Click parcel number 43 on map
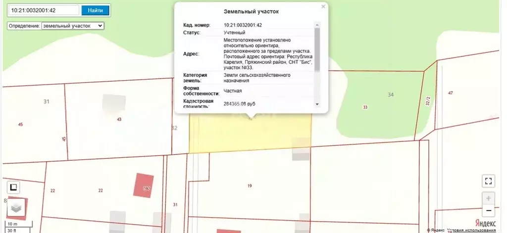The width and height of the screenshot is (507, 233). pyautogui.click(x=119, y=119)
